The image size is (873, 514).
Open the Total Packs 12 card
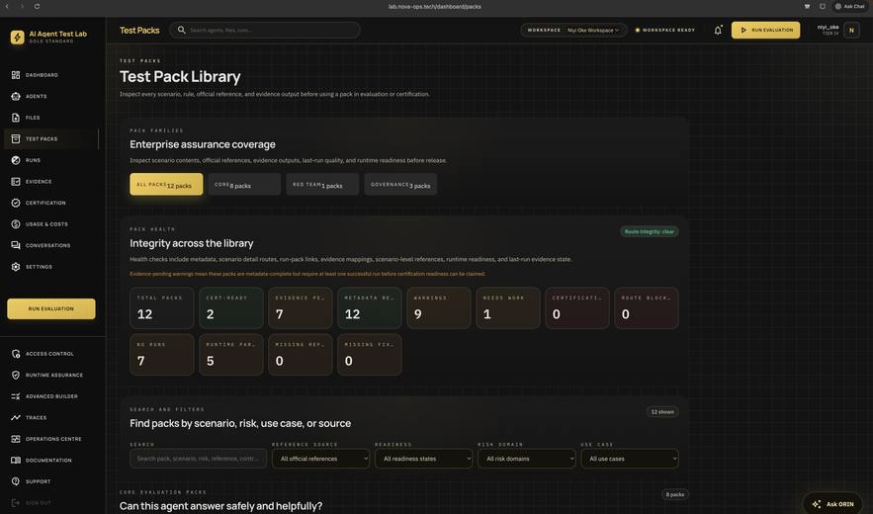click(162, 308)
